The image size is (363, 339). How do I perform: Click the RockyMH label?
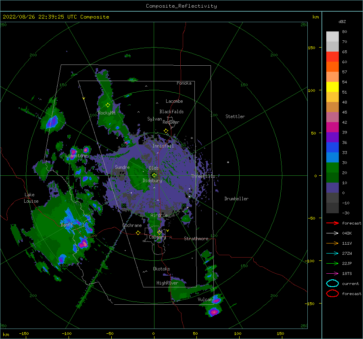pos(106,113)
